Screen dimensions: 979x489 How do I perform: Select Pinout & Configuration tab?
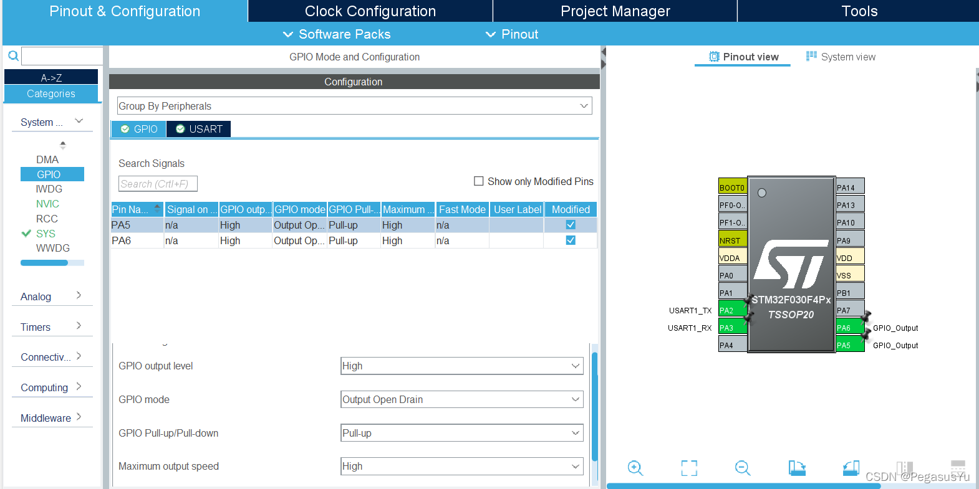tap(125, 11)
